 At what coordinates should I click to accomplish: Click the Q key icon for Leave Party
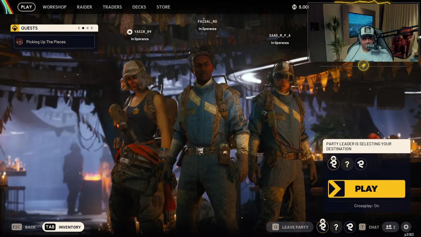[276, 227]
